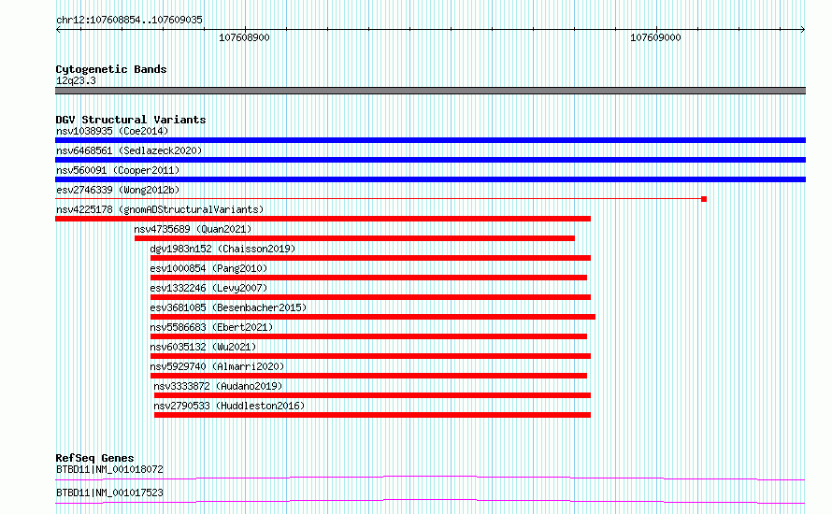The width and height of the screenshot is (832, 514).
Task: Open esv1000854 (Pang2010) variant label
Action: (208, 268)
